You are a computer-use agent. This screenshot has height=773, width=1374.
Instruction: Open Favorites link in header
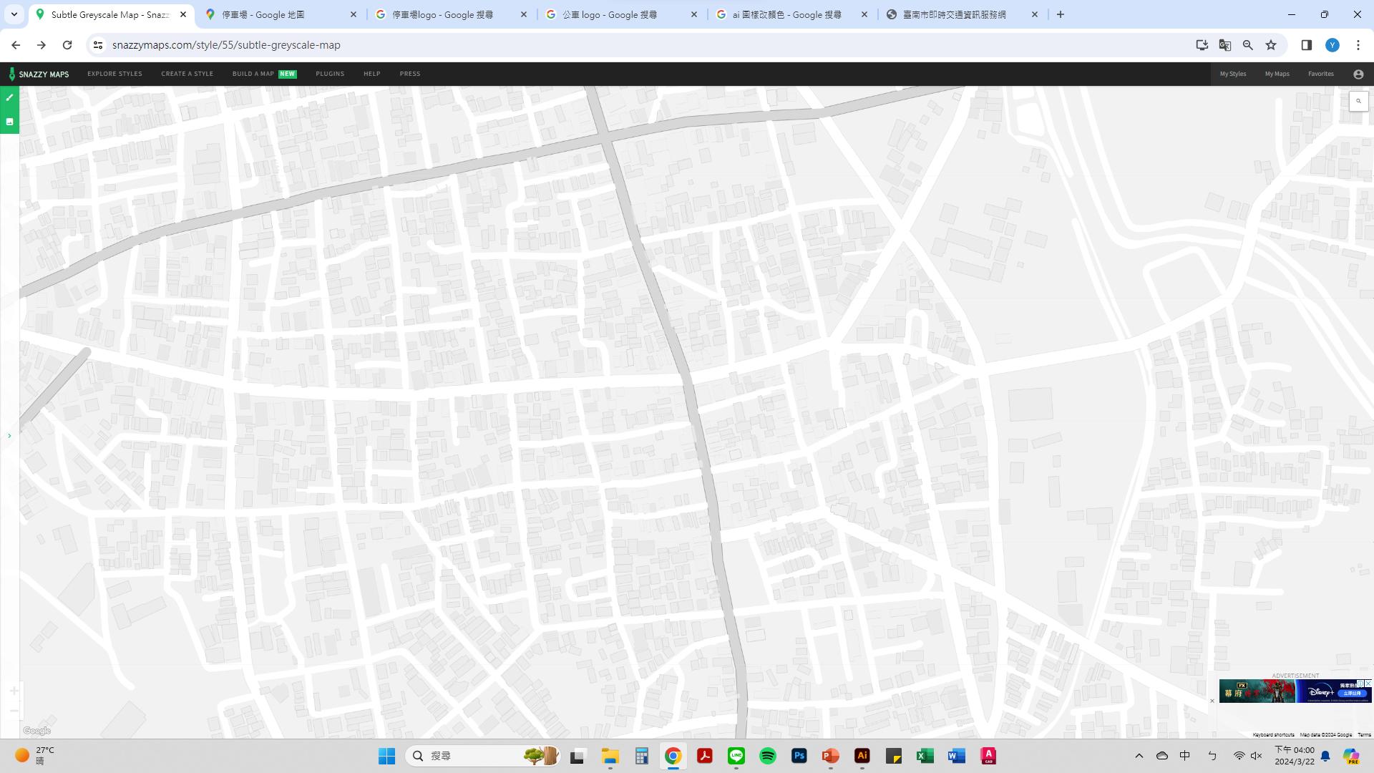(1320, 74)
